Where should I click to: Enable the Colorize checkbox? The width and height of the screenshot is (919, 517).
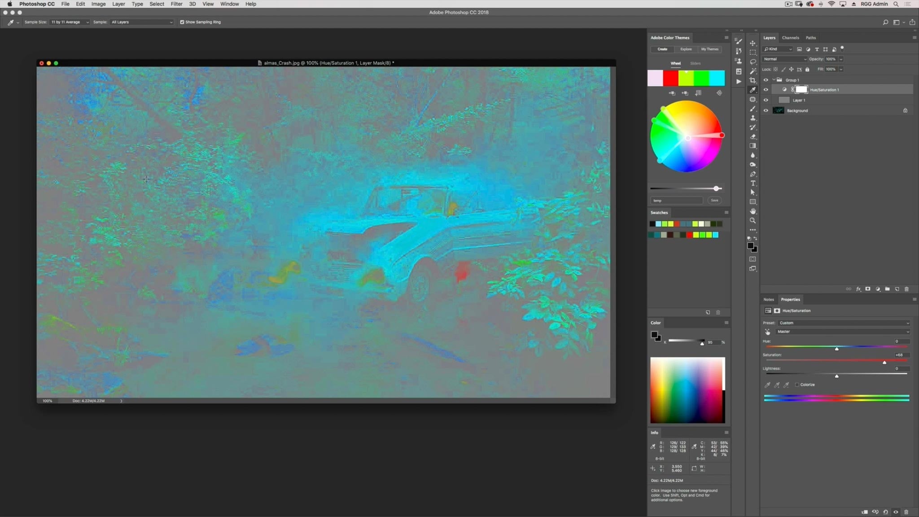[797, 385]
